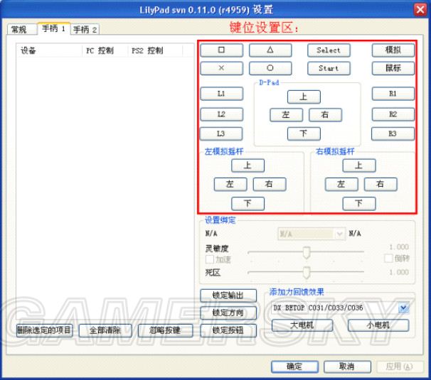The width and height of the screenshot is (431, 380).
Task: Close the LilyPad settings window
Action: coord(420,10)
